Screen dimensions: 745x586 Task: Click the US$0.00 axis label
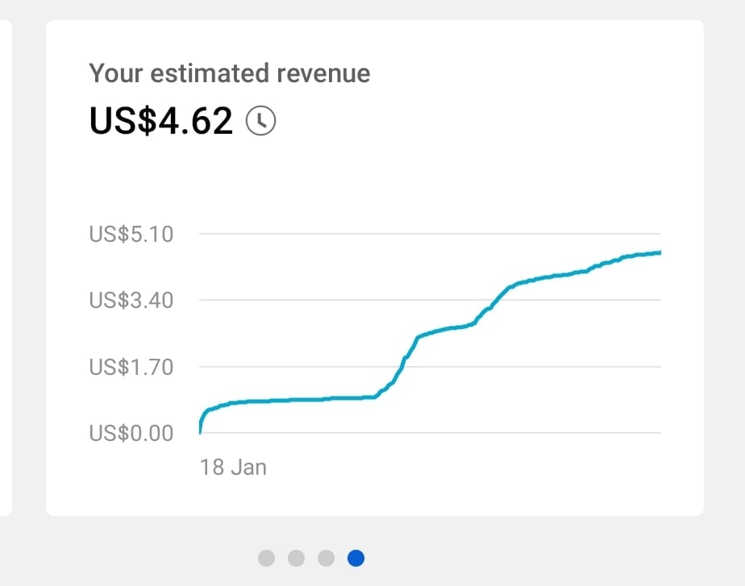click(x=131, y=433)
